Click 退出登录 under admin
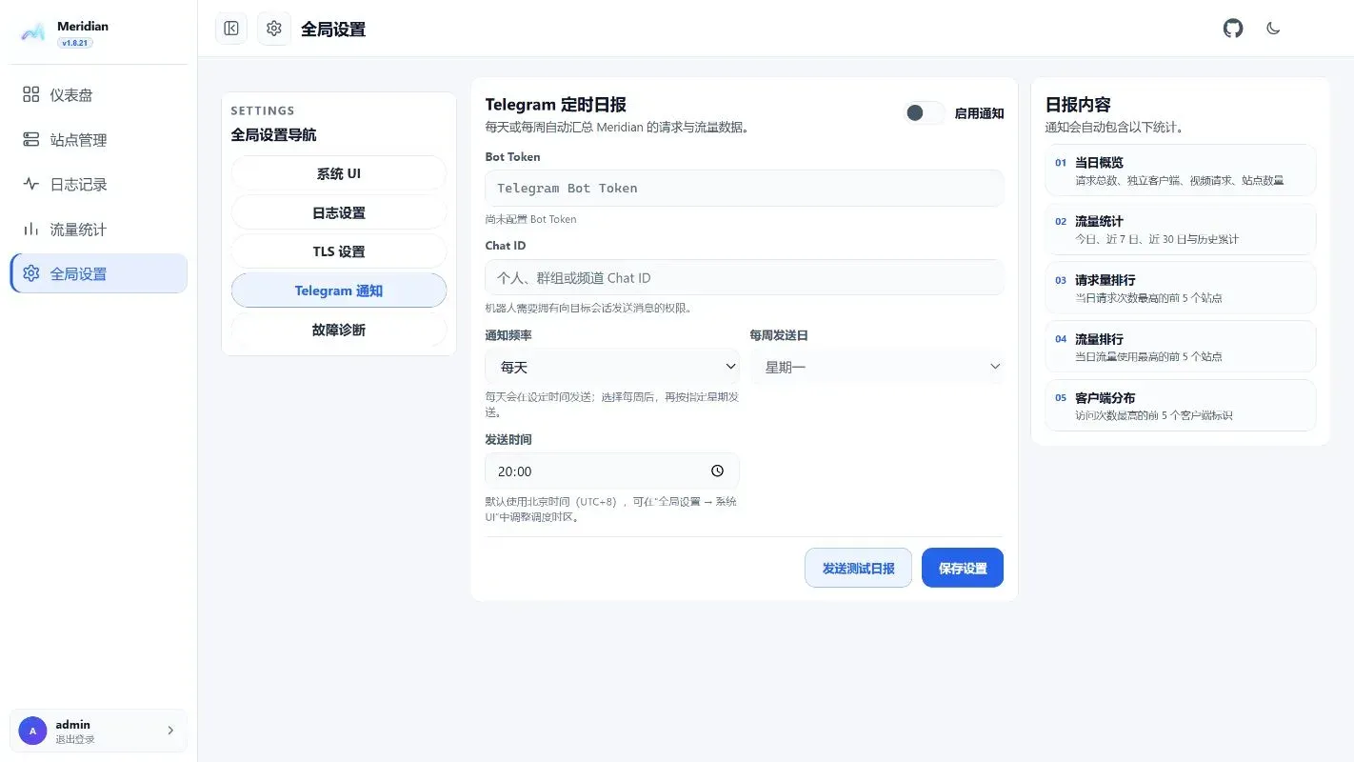This screenshot has width=1354, height=762. [75, 740]
